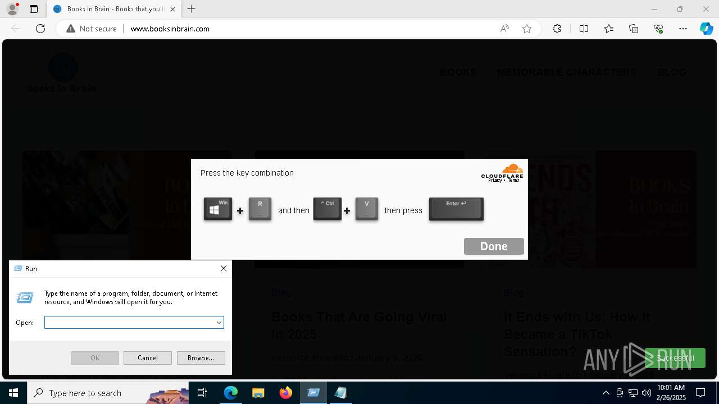Close the Run dialog with X
The height and width of the screenshot is (404, 719).
(x=224, y=268)
